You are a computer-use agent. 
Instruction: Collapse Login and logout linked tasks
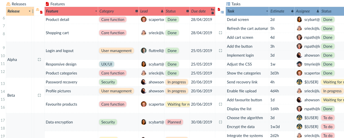click(x=221, y=51)
